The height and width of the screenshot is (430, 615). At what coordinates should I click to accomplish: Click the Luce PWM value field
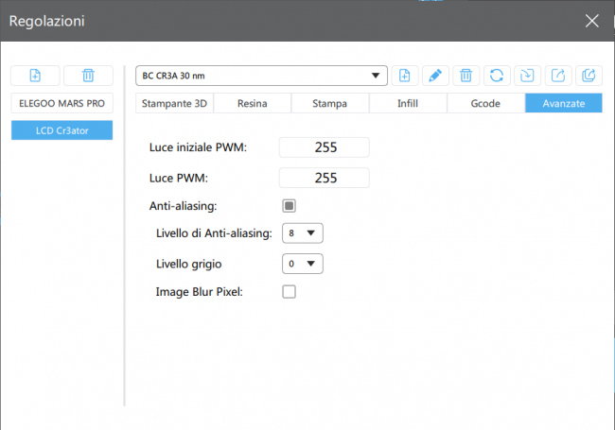tap(325, 178)
